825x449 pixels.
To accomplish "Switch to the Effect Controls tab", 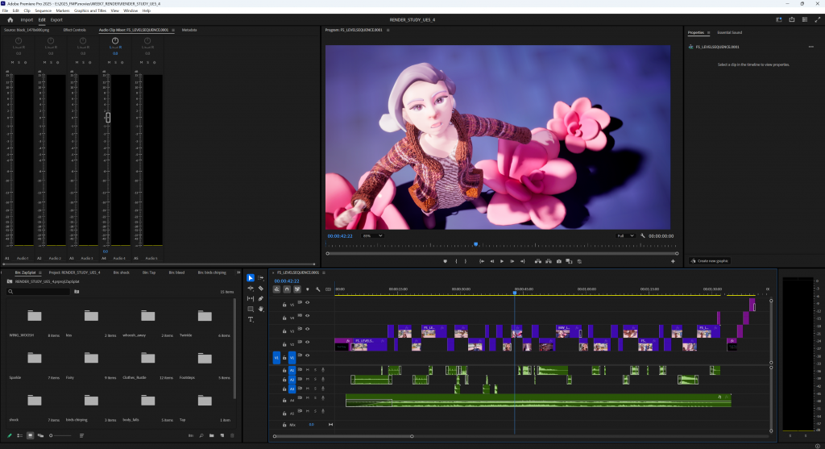I will click(x=74, y=31).
